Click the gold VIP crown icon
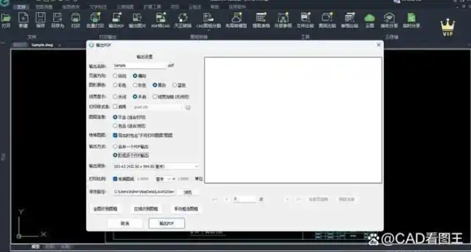The height and width of the screenshot is (252, 471). [448, 28]
